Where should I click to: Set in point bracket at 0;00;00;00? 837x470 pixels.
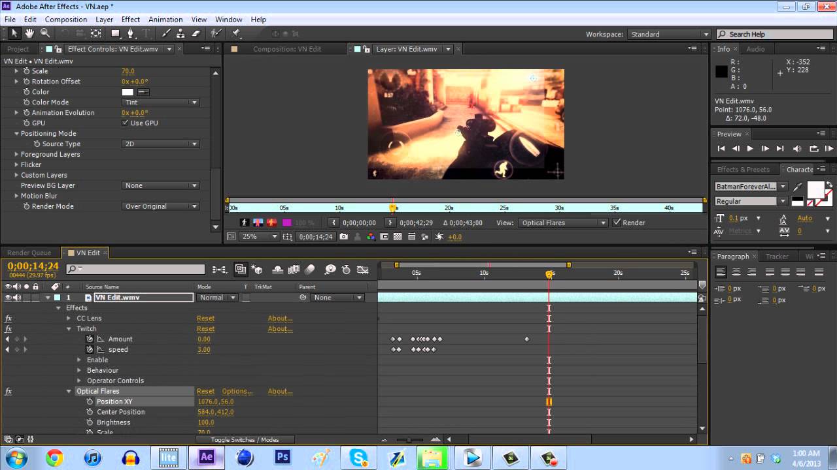pos(333,223)
